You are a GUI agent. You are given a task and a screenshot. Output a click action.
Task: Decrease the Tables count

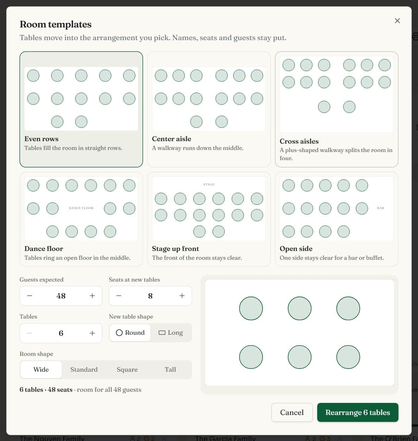click(x=30, y=333)
